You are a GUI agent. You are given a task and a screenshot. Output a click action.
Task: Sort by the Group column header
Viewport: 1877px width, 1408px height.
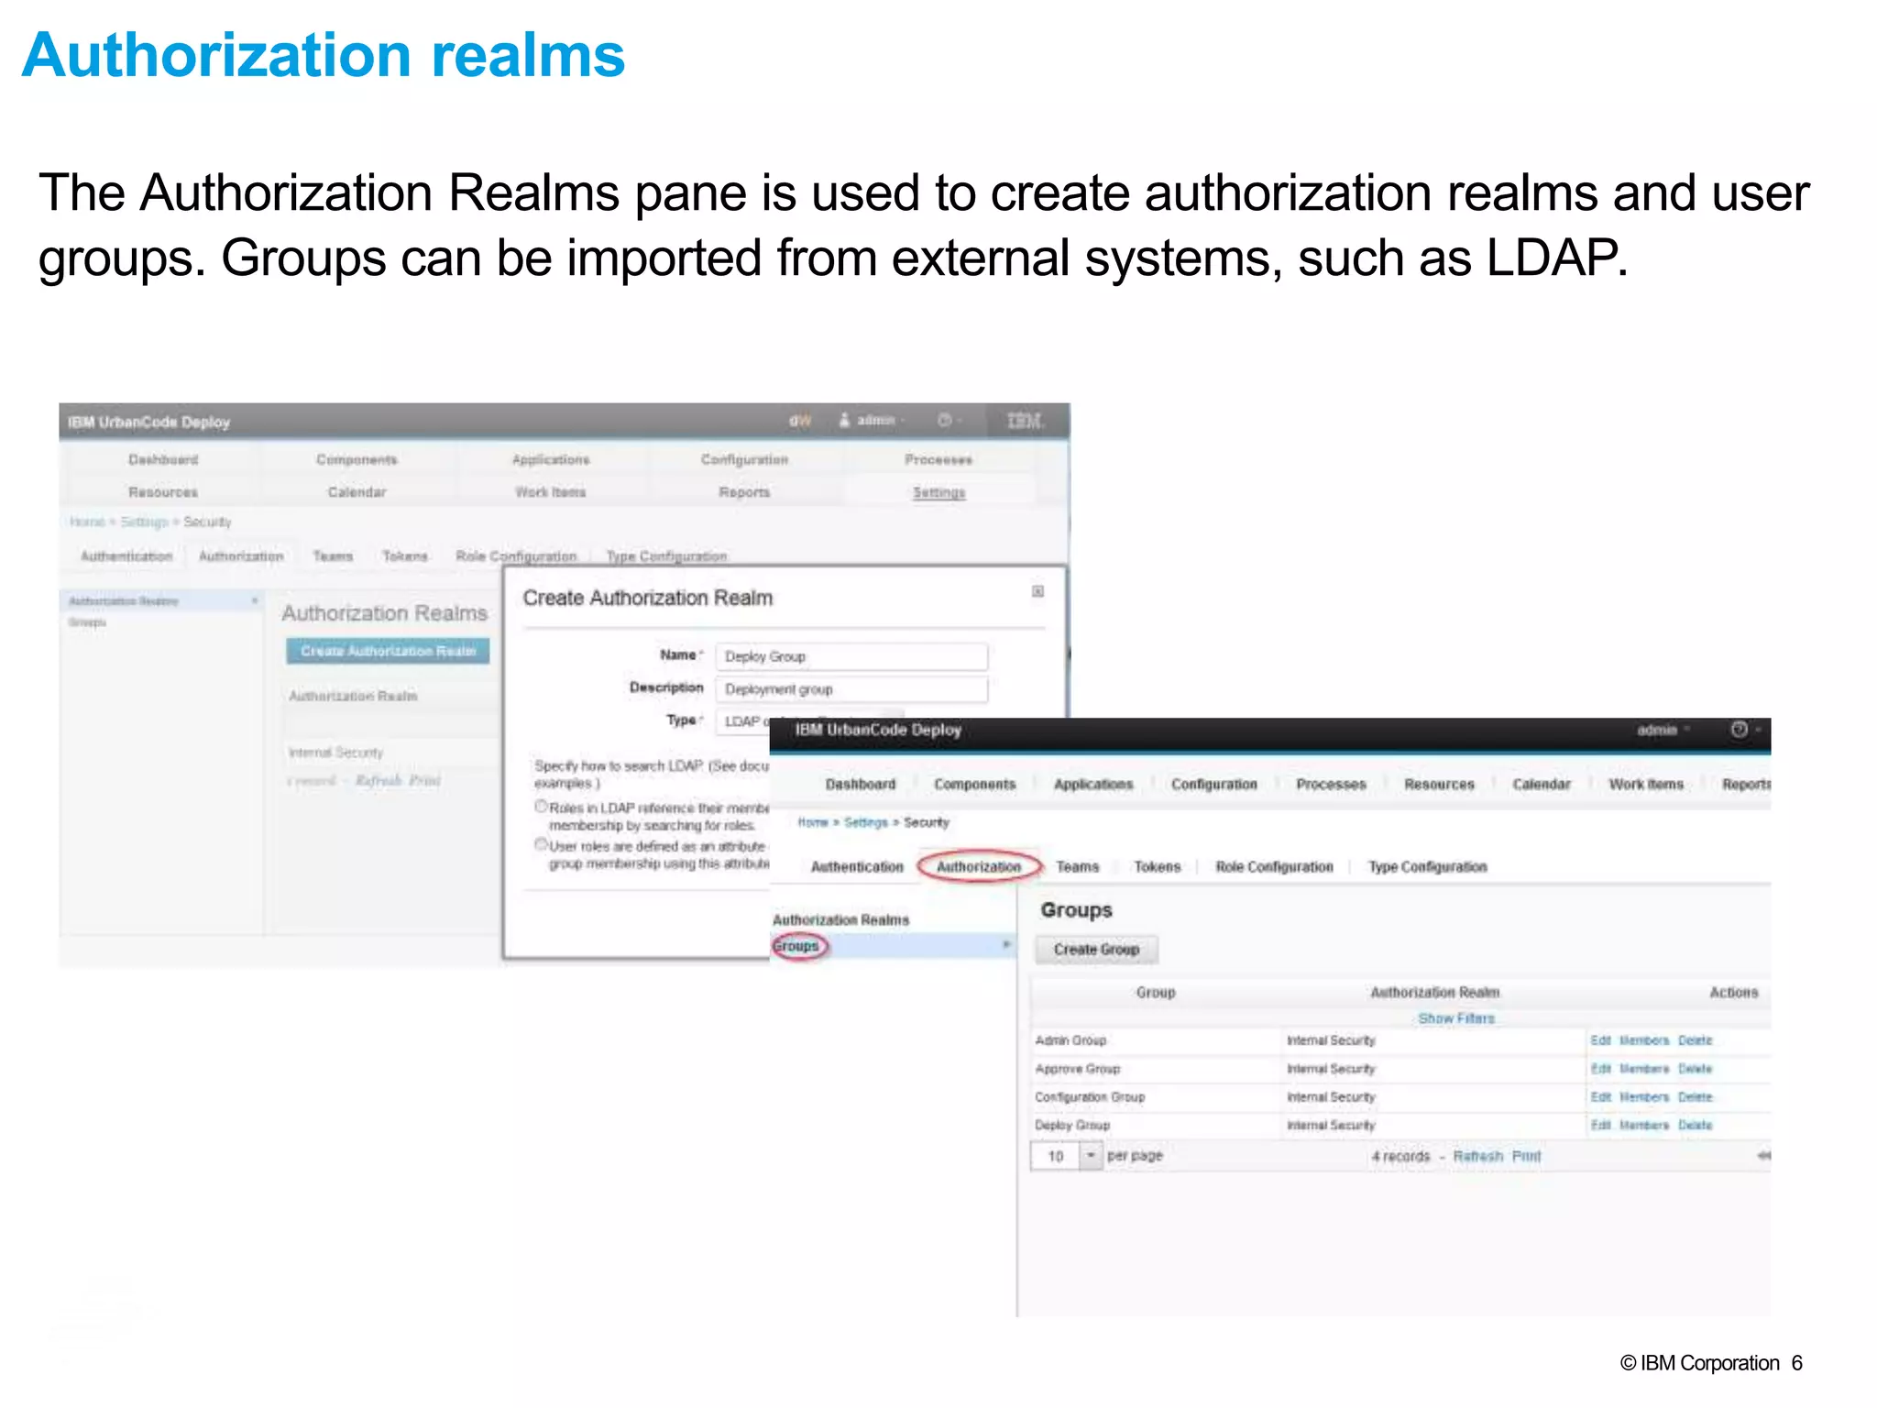point(1155,993)
